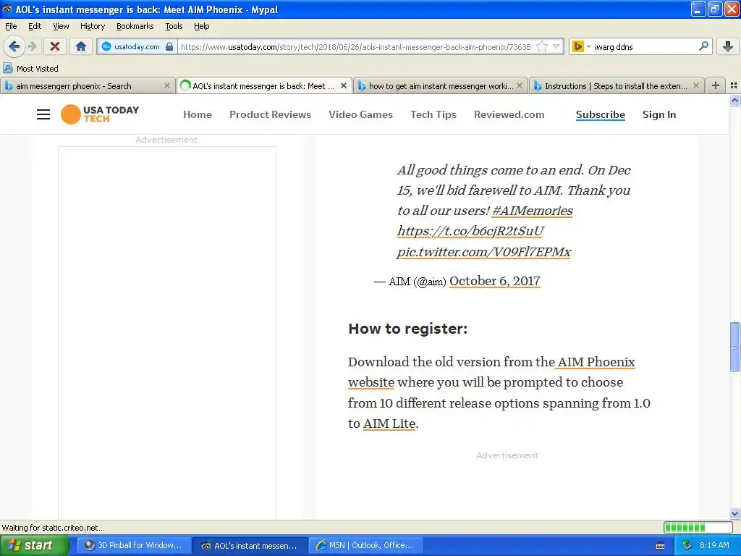The image size is (741, 556).
Task: Open the t.co/b6cjR2tSuU link
Action: coord(470,231)
